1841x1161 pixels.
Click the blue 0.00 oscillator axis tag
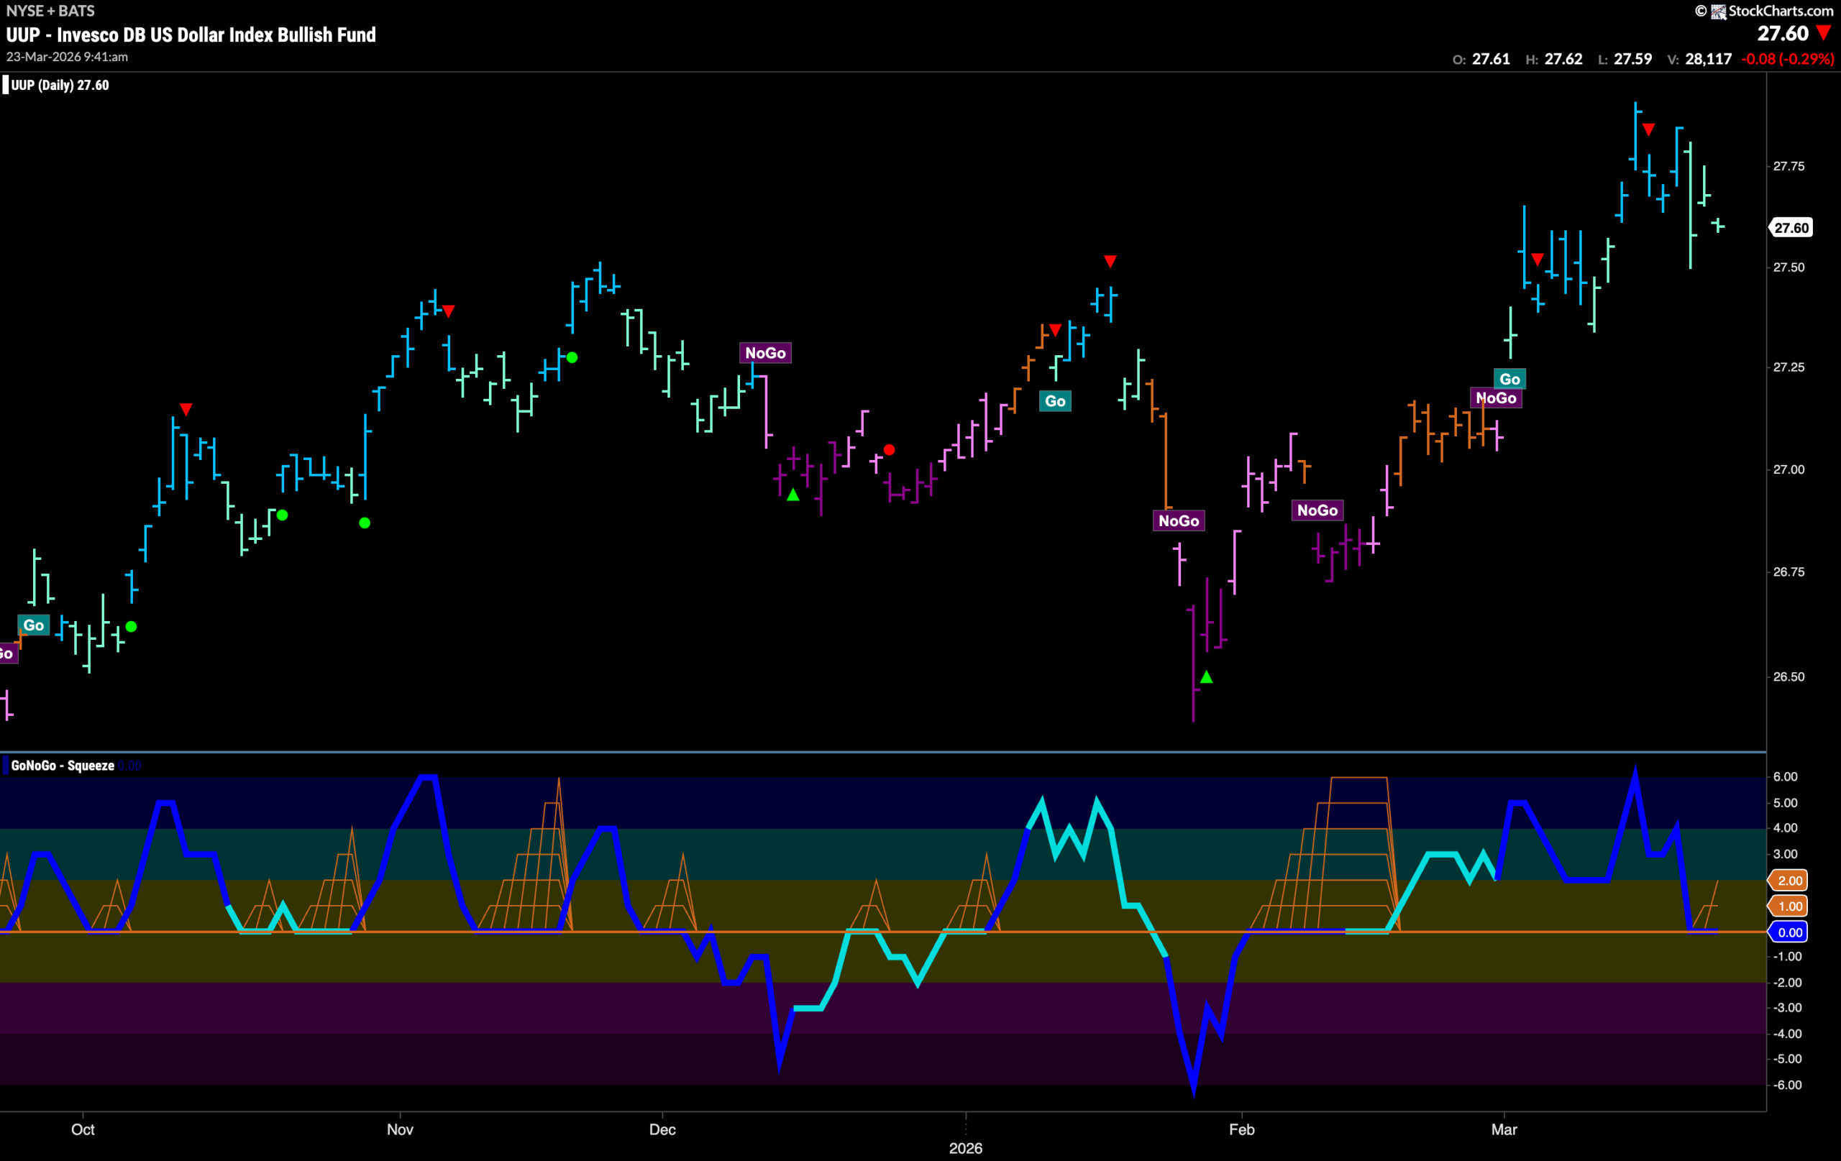coord(1789,932)
